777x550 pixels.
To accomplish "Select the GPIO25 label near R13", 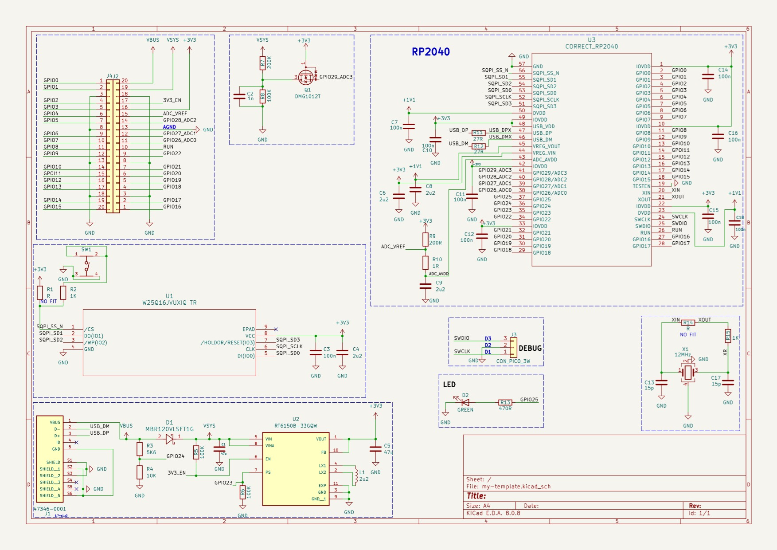I will [529, 400].
